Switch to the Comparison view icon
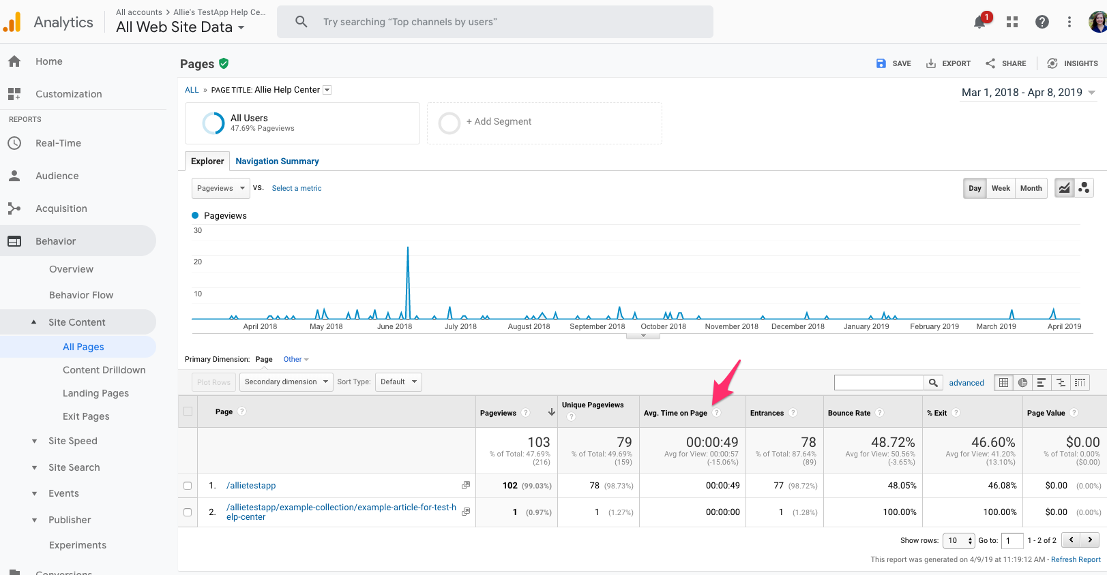The image size is (1107, 575). click(x=1061, y=383)
